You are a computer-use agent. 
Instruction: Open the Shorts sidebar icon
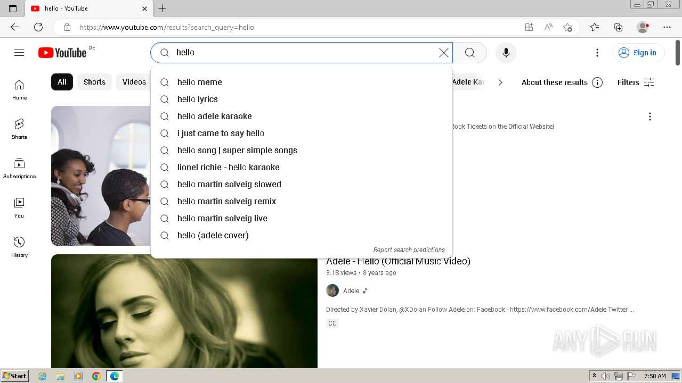point(19,129)
